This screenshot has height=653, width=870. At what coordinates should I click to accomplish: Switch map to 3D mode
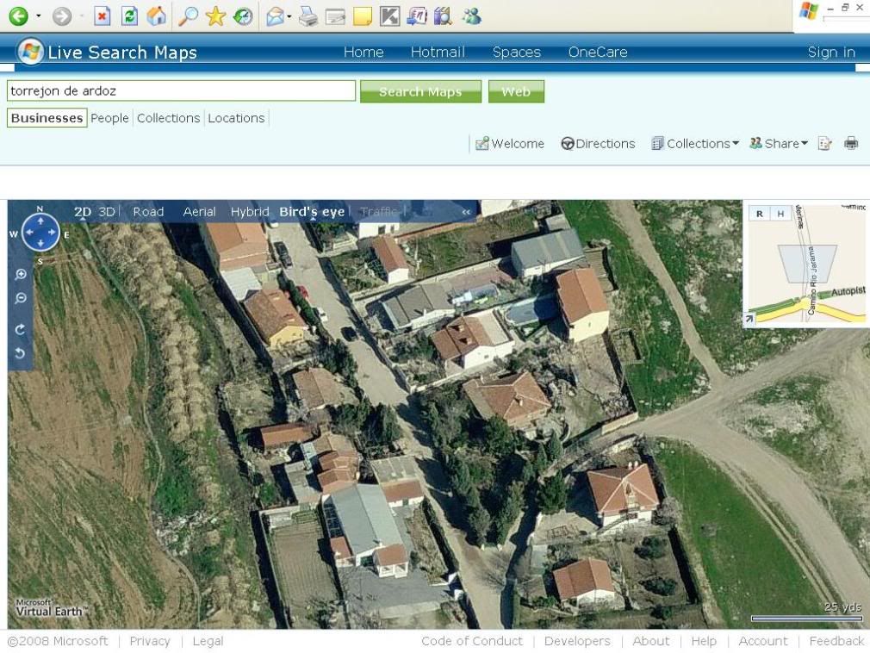click(107, 212)
